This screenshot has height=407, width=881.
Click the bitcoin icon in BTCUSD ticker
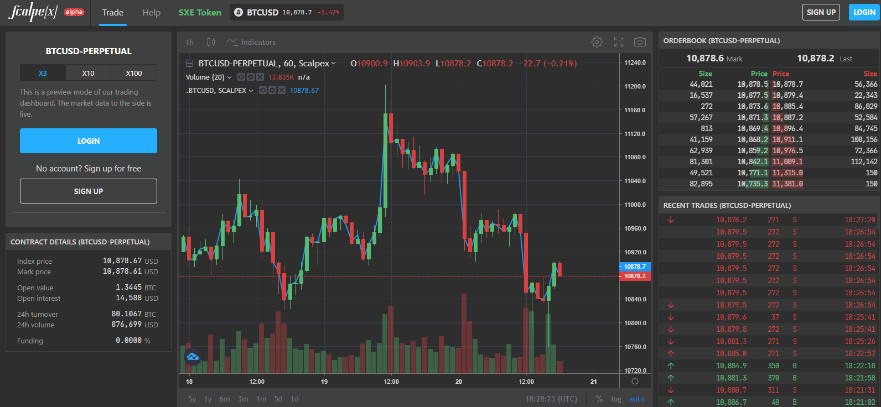(x=239, y=12)
